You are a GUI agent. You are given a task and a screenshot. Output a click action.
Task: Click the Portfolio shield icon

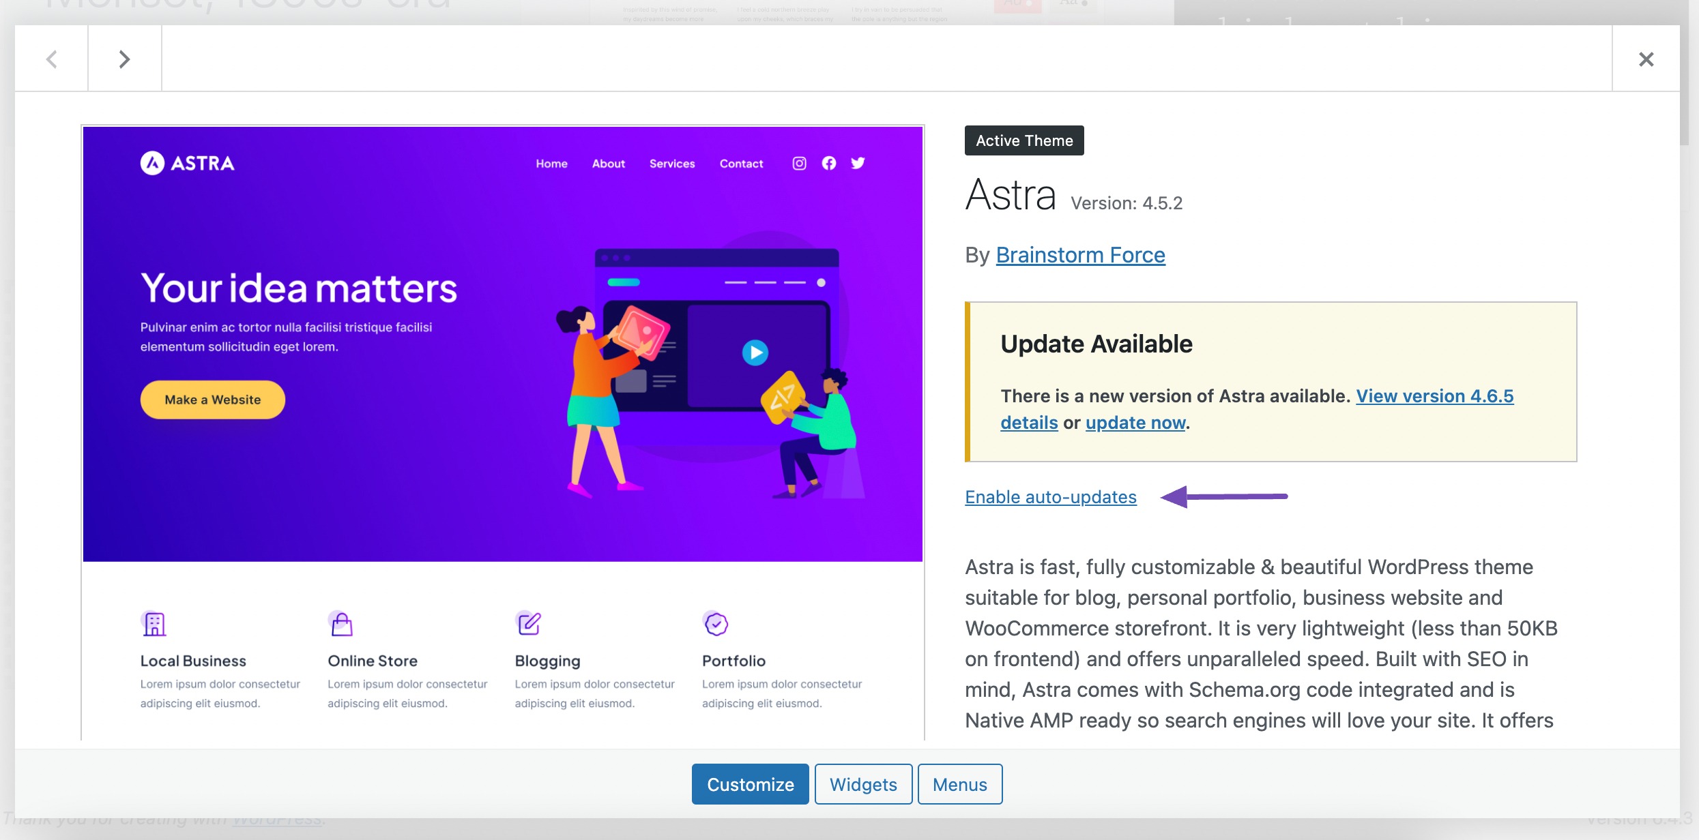tap(714, 622)
